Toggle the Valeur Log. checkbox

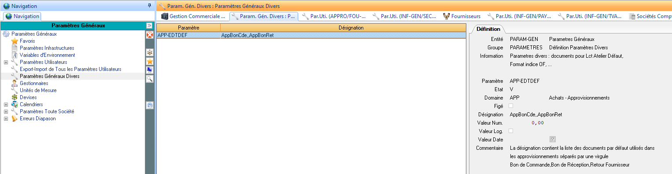[511, 131]
